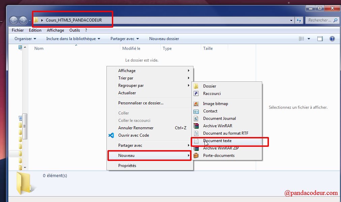Screen dimensions: 341x202
Task: Sort by the Type column header
Action: tap(167, 48)
